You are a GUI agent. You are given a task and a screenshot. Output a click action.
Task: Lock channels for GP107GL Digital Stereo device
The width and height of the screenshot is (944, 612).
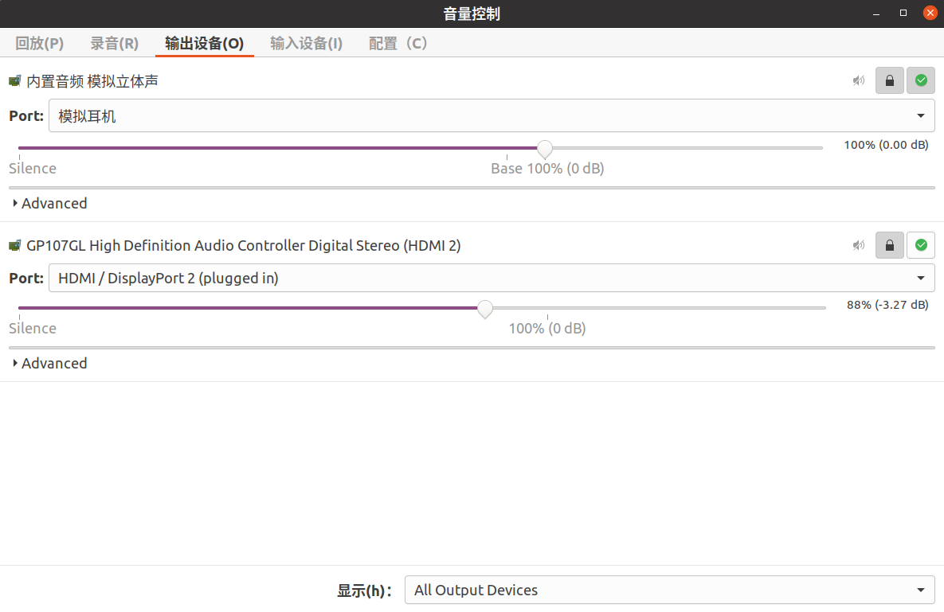tap(889, 245)
